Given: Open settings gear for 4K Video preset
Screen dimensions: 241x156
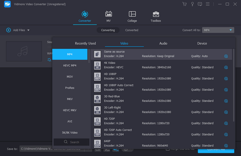Looking at the screenshot, I should point(226,67).
